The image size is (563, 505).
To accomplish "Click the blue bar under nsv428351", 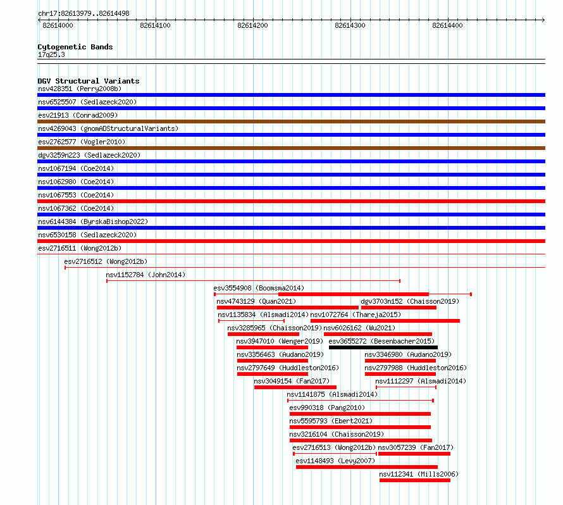I will [x=291, y=95].
